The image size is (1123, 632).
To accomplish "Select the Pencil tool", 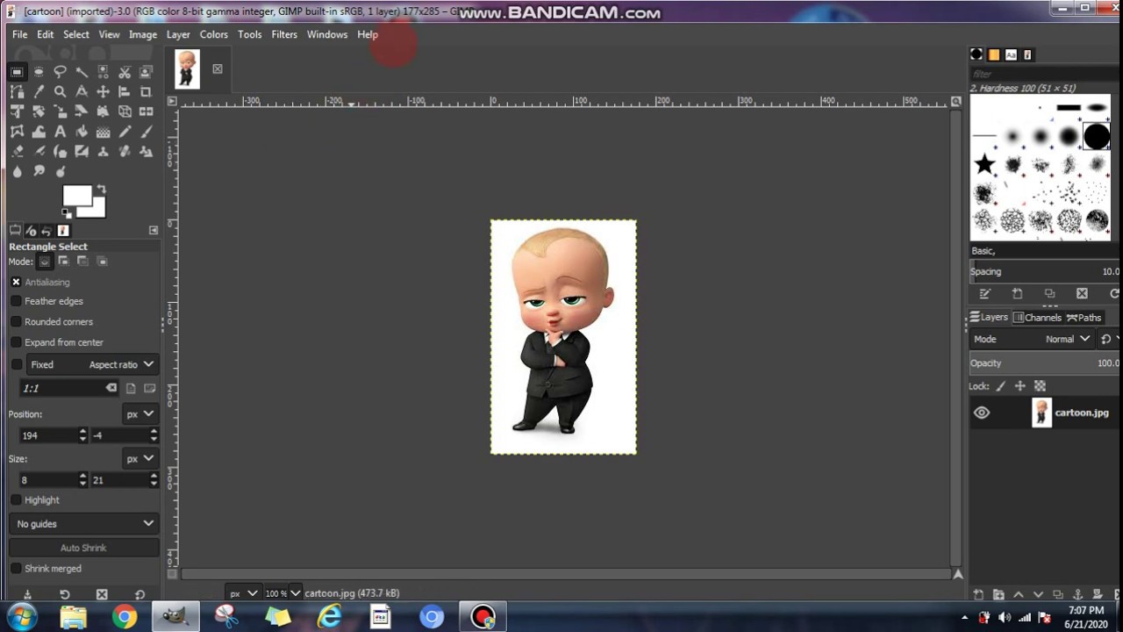I will pyautogui.click(x=125, y=132).
